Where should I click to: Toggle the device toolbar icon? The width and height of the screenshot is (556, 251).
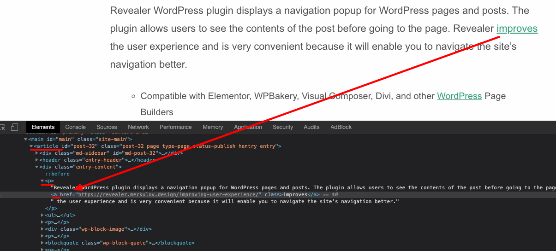tap(14, 127)
